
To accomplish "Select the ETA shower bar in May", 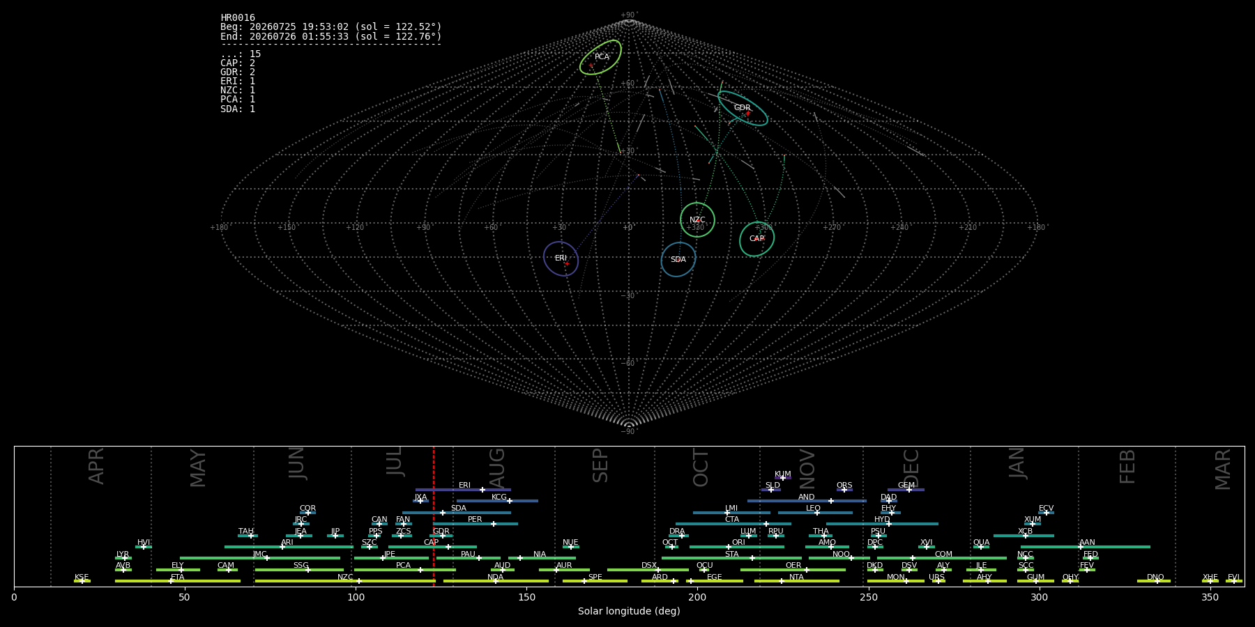I will (178, 581).
